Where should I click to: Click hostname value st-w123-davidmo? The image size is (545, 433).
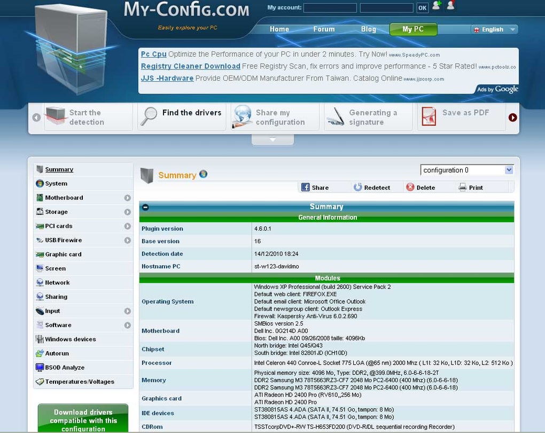coord(276,266)
